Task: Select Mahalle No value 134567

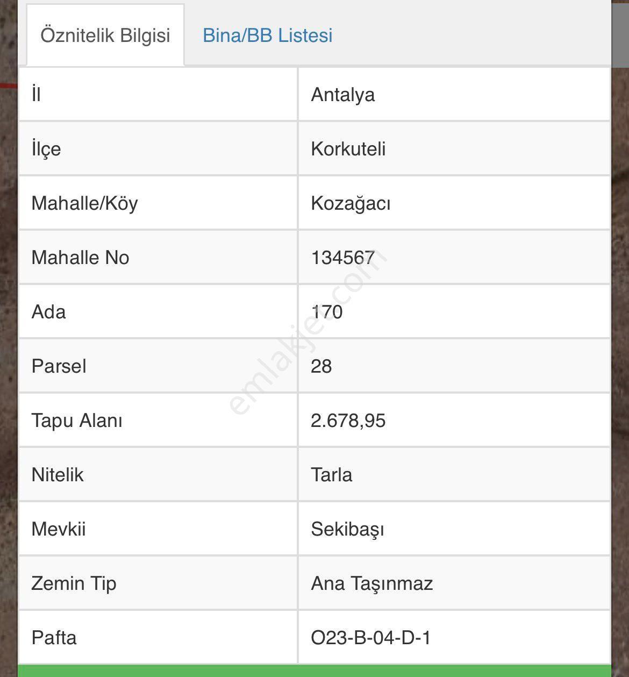Action: 342,258
